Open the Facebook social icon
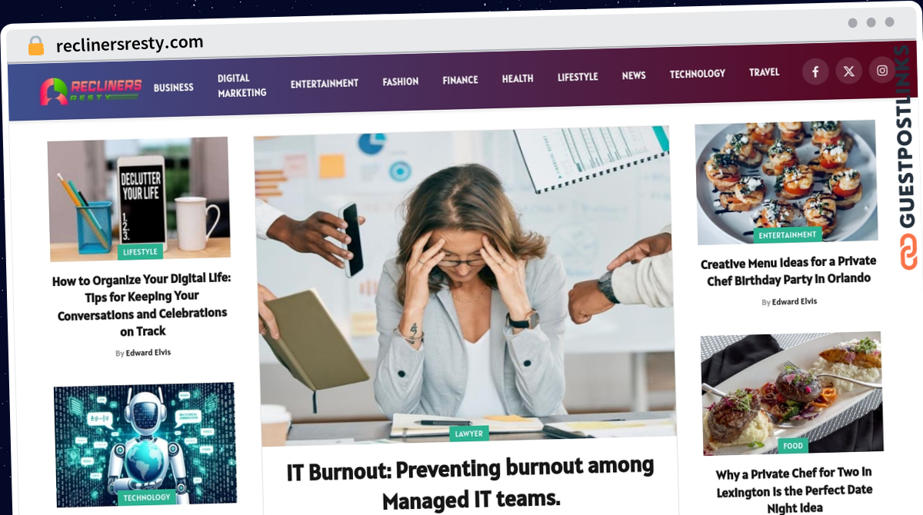The image size is (923, 515). point(815,72)
